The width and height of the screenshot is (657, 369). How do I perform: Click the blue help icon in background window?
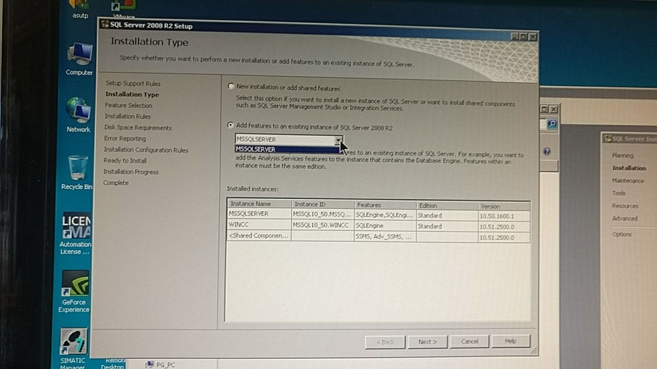point(547,152)
